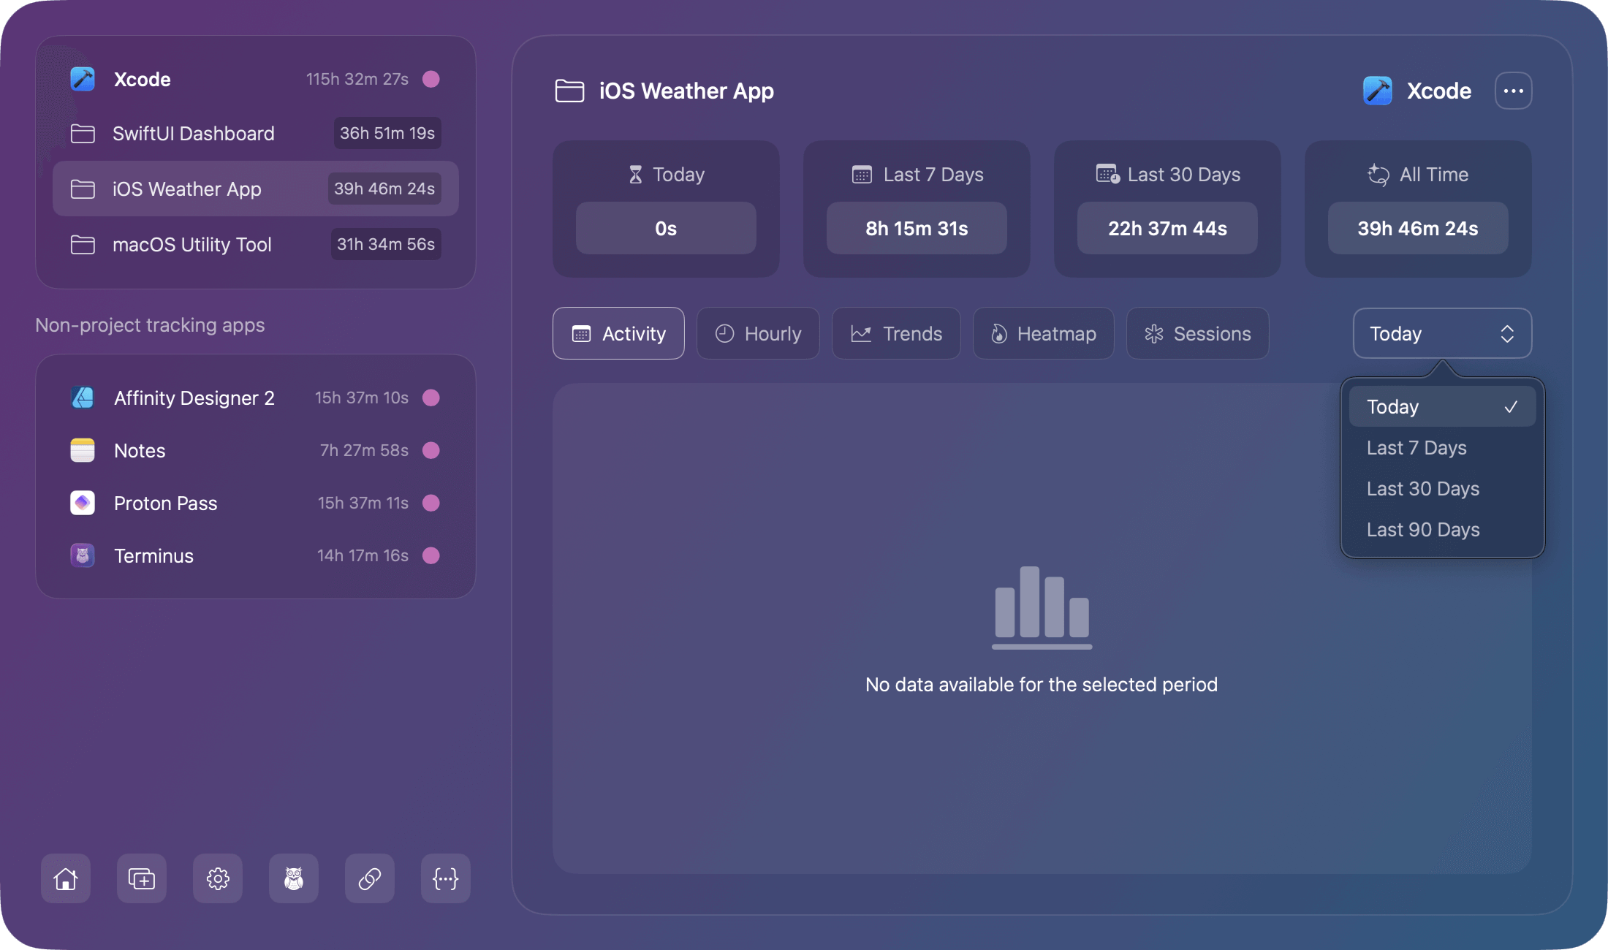Click the Home icon in the bottom toolbar
The image size is (1608, 950).
[65, 878]
